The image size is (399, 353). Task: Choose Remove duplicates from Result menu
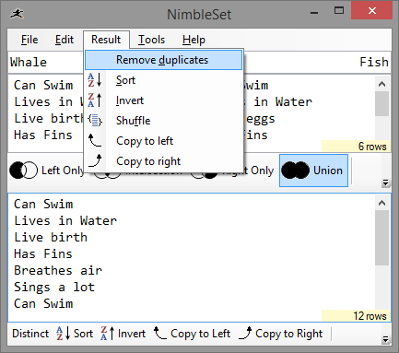point(163,60)
